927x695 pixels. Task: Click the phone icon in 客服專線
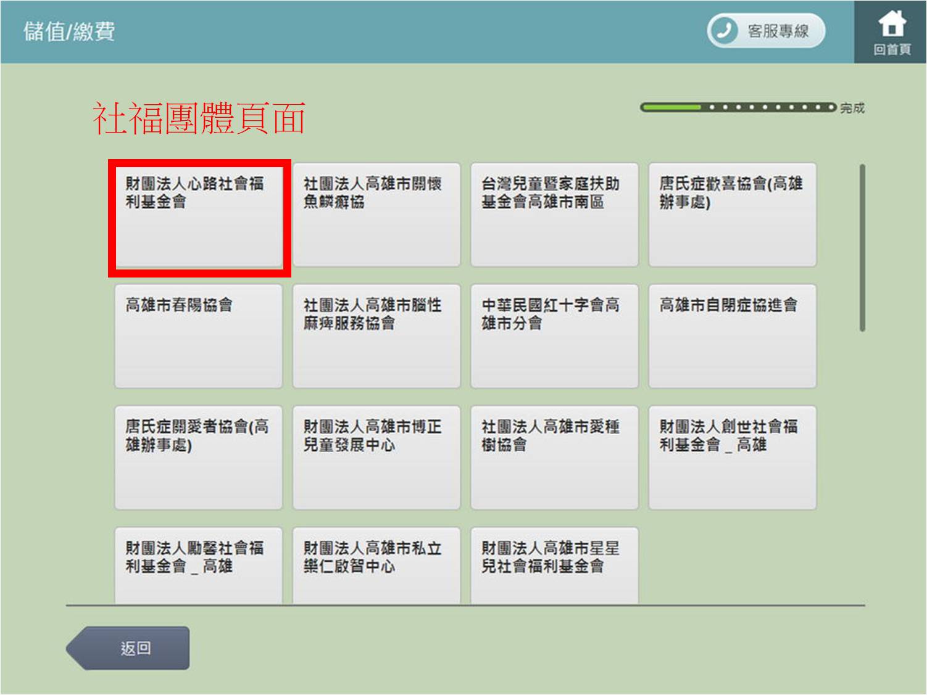tap(725, 31)
